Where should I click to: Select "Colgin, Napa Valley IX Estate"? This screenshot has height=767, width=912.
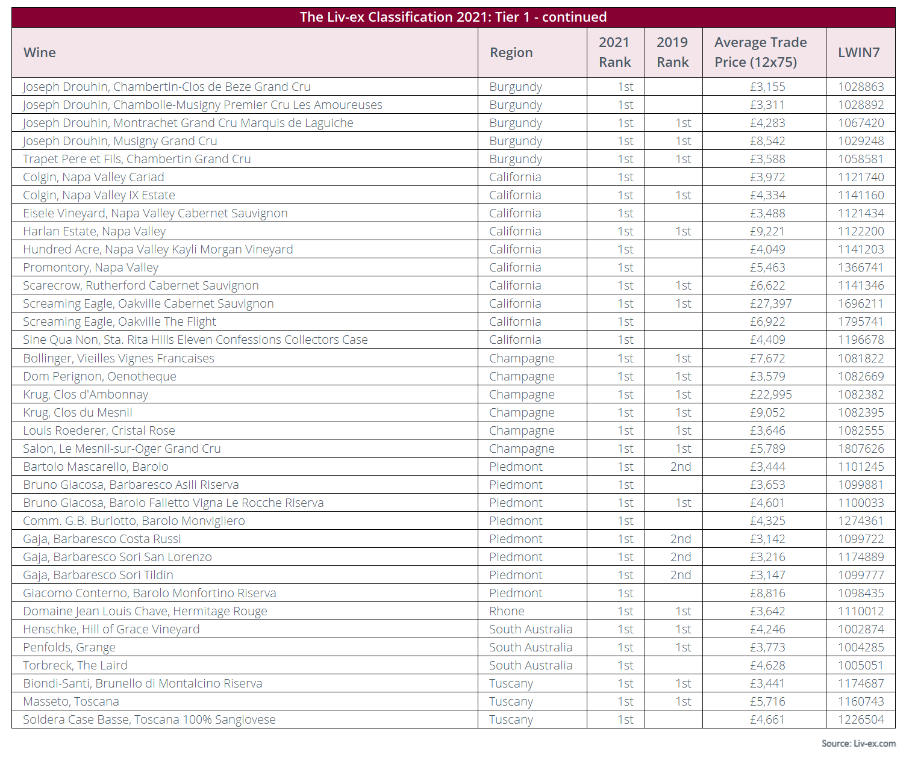pyautogui.click(x=99, y=195)
